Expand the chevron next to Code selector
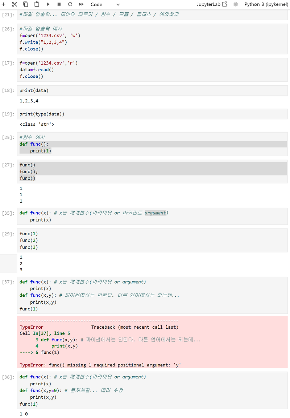290x418 pixels. (x=118, y=5)
